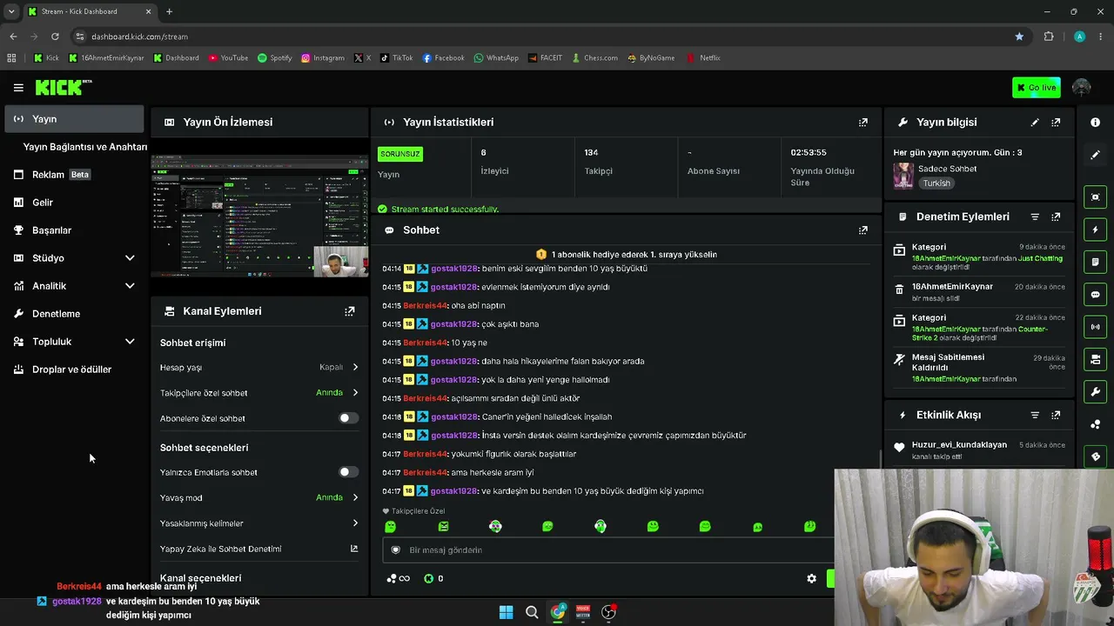Open the Windows Start menu
Image resolution: width=1114 pixels, height=626 pixels.
click(506, 612)
